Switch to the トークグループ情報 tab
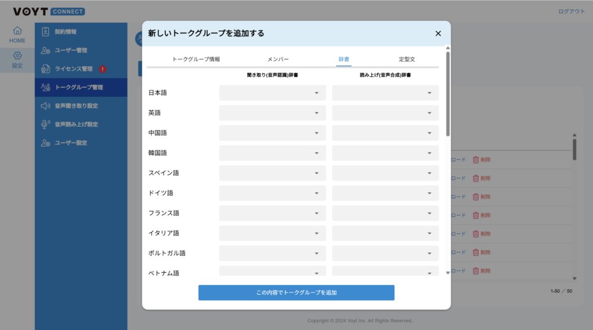Viewport: 593px width, 330px height. [196, 59]
